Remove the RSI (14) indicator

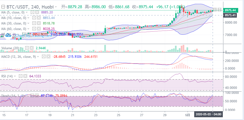coord(25,76)
